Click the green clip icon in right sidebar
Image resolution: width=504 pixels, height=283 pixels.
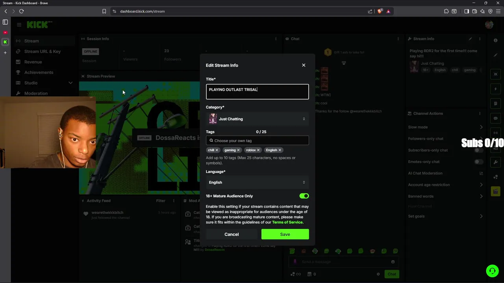pos(495,191)
